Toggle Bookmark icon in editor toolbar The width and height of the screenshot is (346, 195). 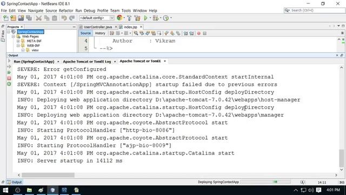178,34
